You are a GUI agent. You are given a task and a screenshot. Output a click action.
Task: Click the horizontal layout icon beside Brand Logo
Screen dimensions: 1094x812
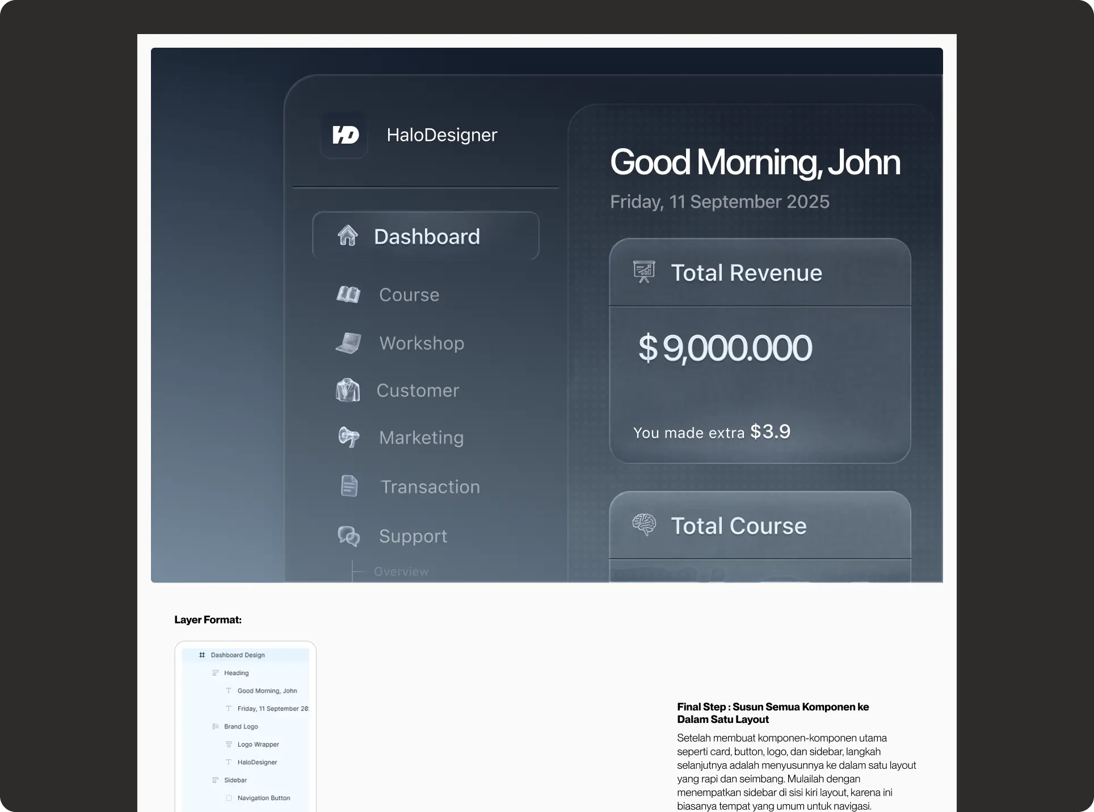tap(215, 726)
